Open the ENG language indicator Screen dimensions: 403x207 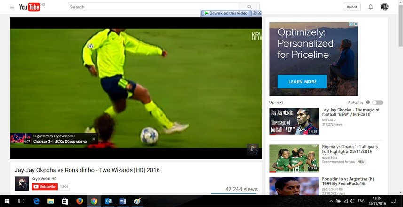coord(361,201)
